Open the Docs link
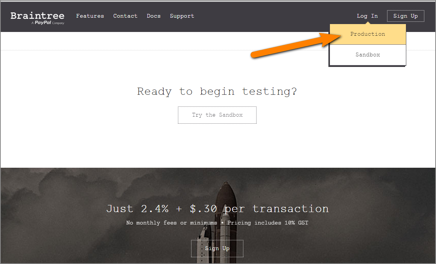Screen dimensions: 436x264 coord(154,16)
